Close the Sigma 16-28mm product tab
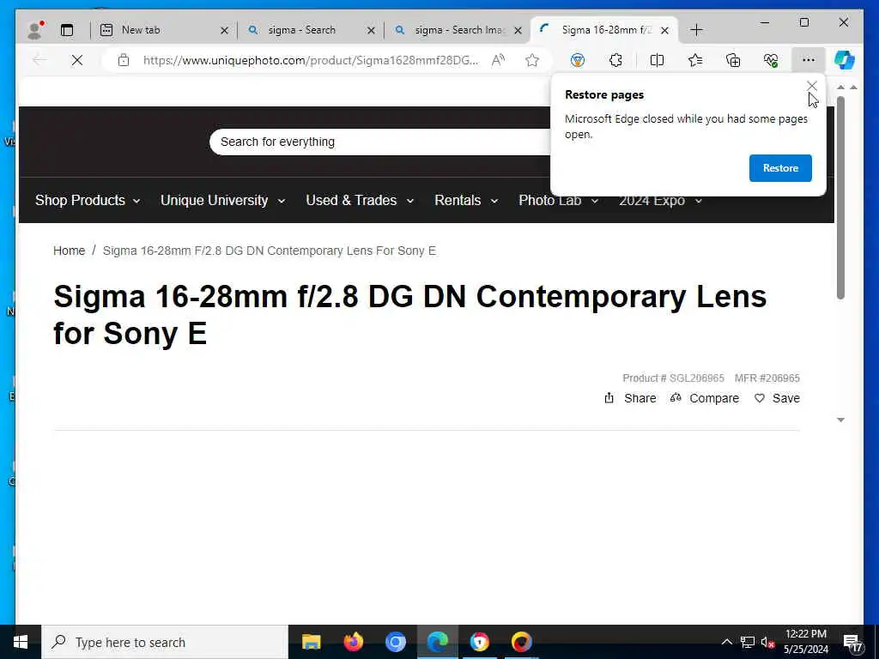This screenshot has width=879, height=659. (x=664, y=30)
